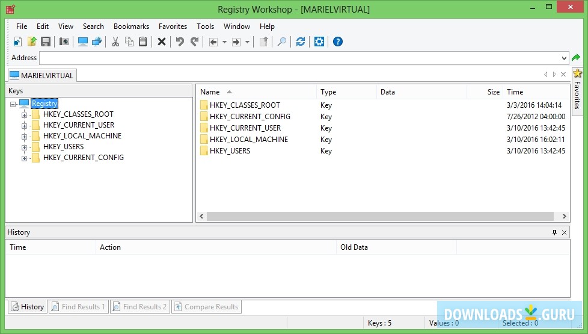Sort list by Time column header
The height and width of the screenshot is (334, 588).
(x=536, y=92)
